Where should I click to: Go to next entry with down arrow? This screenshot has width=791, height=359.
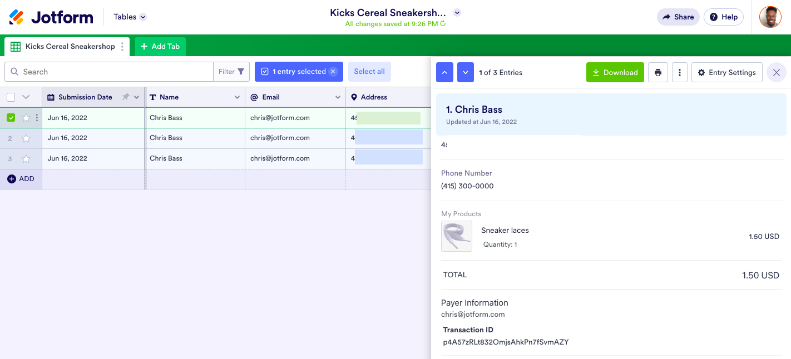tap(466, 72)
